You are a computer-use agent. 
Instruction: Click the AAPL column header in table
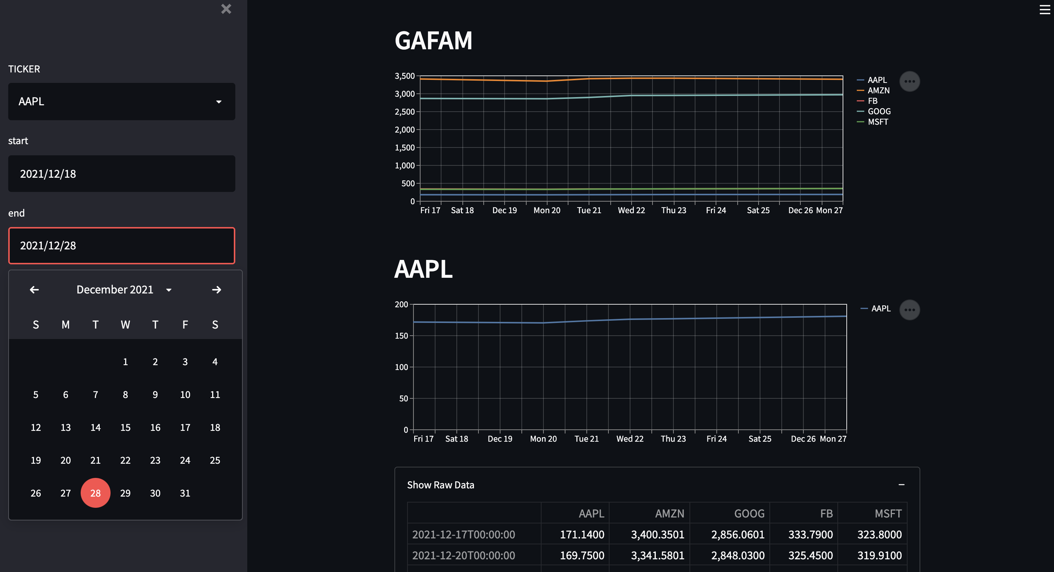pyautogui.click(x=575, y=513)
